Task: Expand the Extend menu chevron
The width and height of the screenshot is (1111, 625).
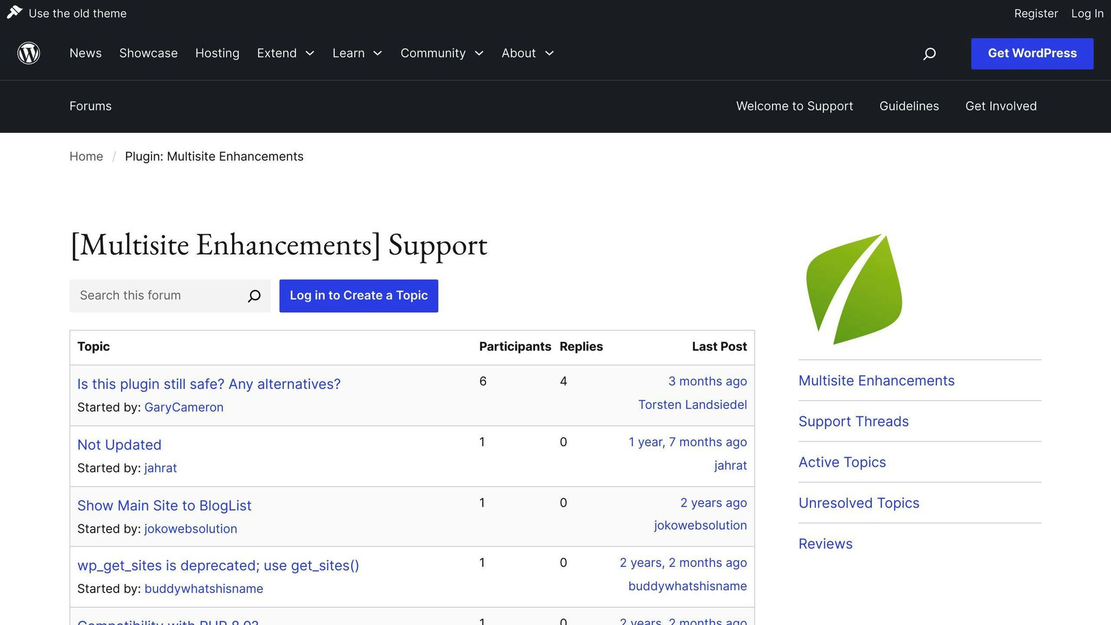Action: [x=310, y=53]
